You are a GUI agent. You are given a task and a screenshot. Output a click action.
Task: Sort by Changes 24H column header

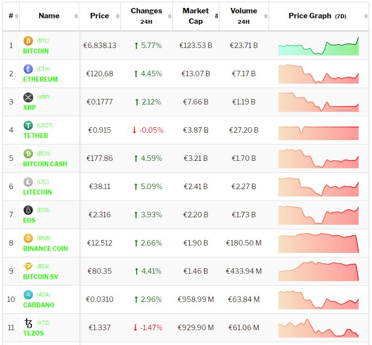(x=146, y=16)
